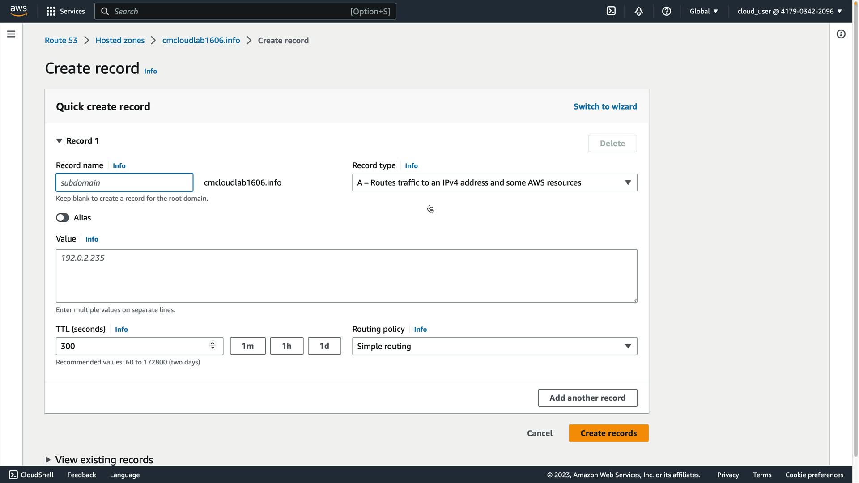Open the Services grid menu
Viewport: 859px width, 483px height.
51,11
